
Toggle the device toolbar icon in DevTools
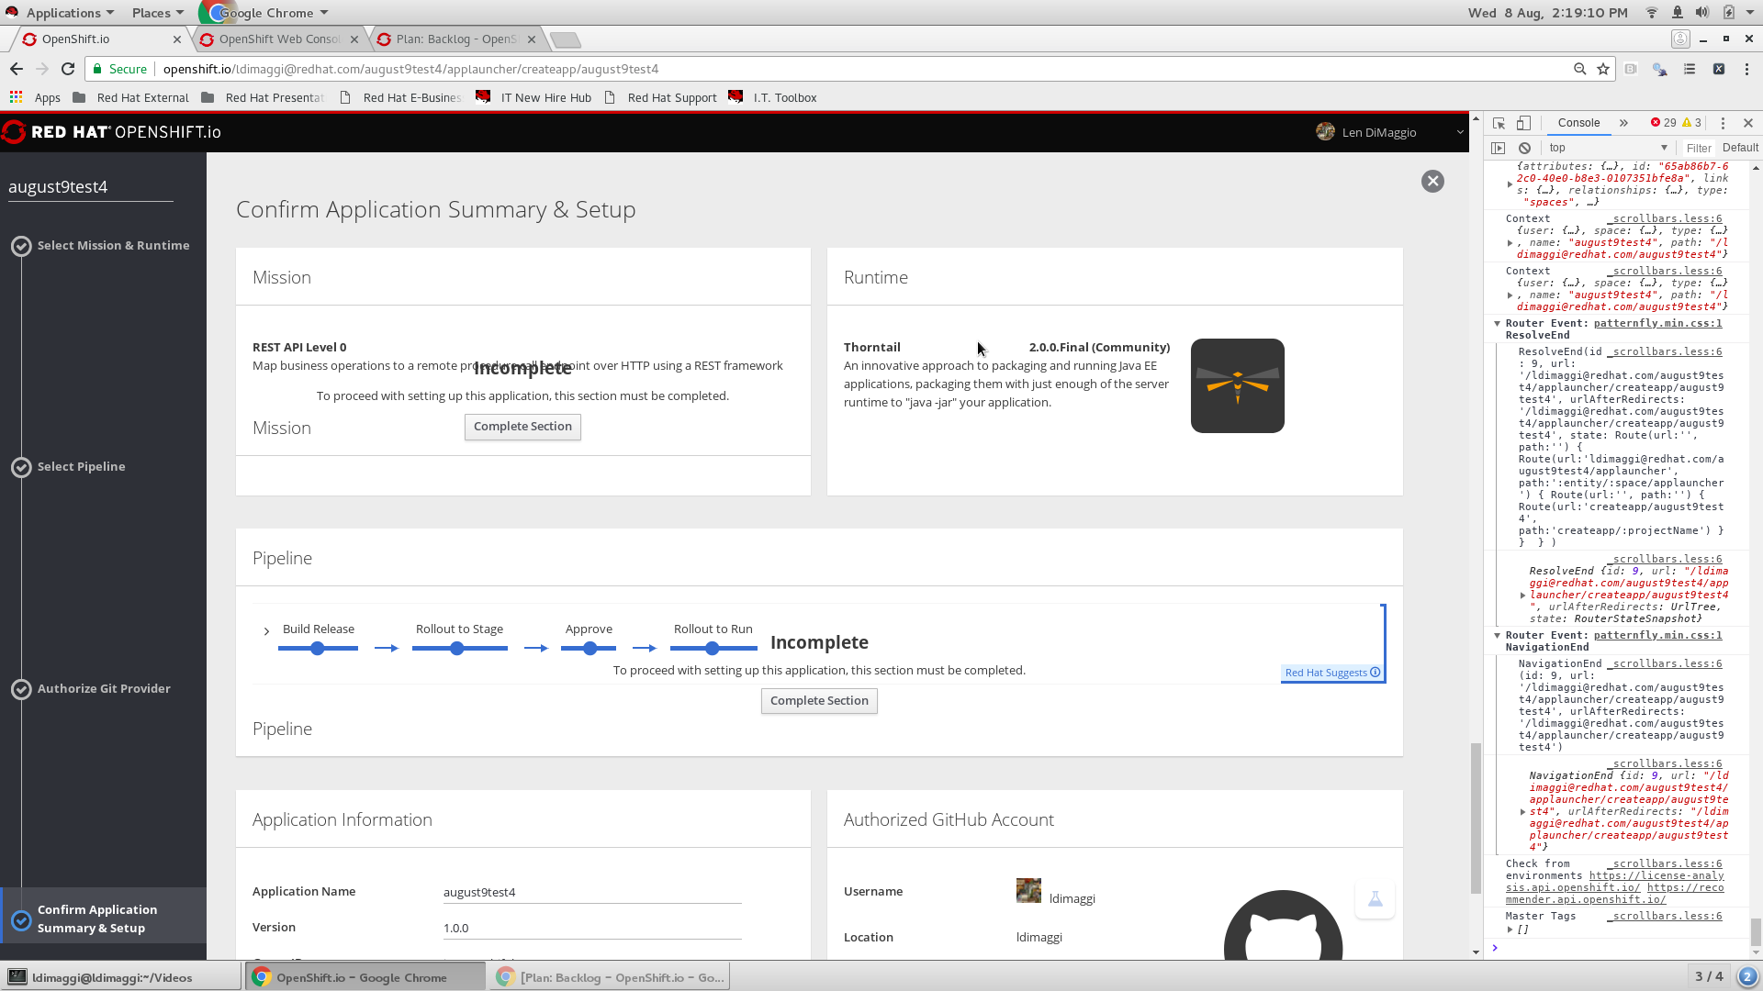click(1524, 123)
